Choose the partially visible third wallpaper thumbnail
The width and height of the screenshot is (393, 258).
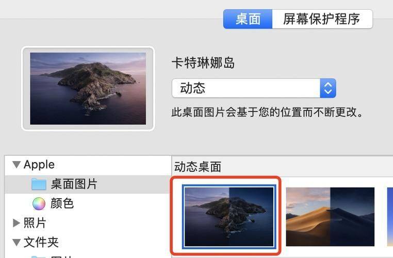[390, 217]
